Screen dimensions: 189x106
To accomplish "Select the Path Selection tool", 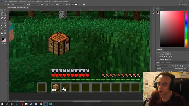I will [x=2, y=31].
